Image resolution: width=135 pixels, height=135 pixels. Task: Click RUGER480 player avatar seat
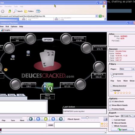pyautogui.click(x=66, y=39)
